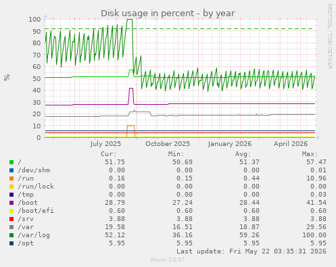
Task: Click the lime swatch for /boot/efi
Action: pyautogui.click(x=11, y=211)
